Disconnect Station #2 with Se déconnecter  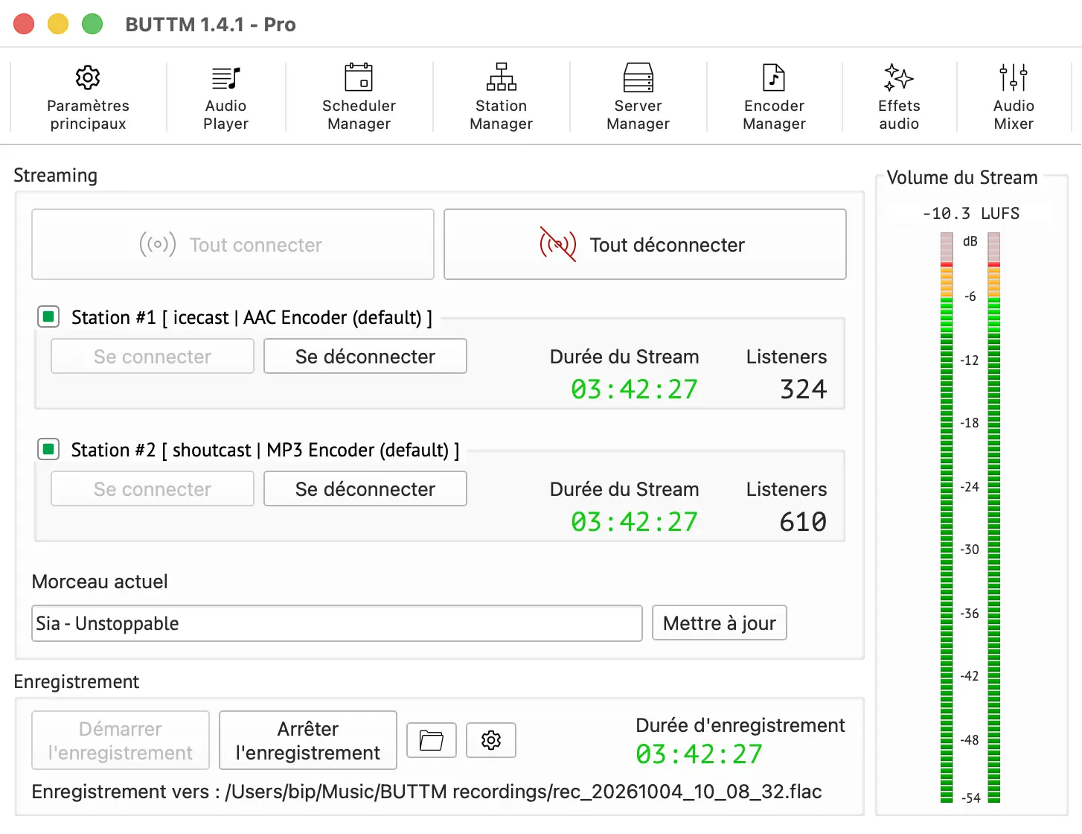click(x=365, y=488)
